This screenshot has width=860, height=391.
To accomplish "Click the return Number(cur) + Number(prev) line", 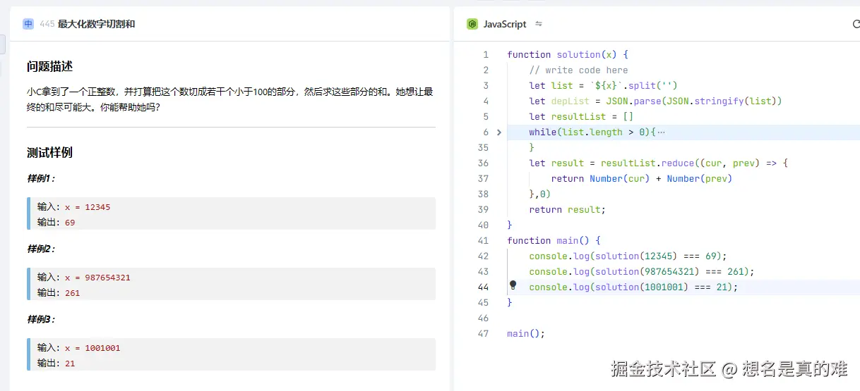I will [x=641, y=178].
